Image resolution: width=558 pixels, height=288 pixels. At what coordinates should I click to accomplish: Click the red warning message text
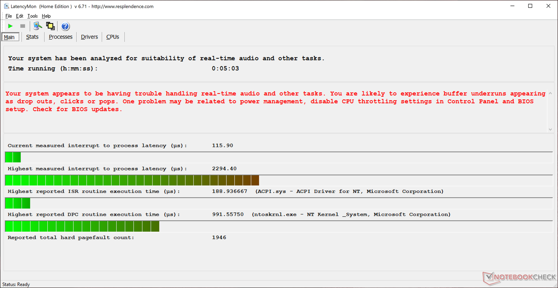point(275,101)
